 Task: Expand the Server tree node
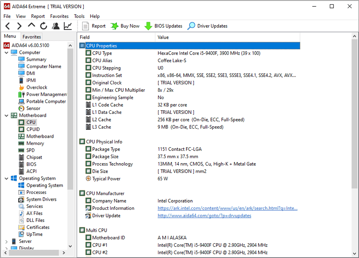coord(6,241)
